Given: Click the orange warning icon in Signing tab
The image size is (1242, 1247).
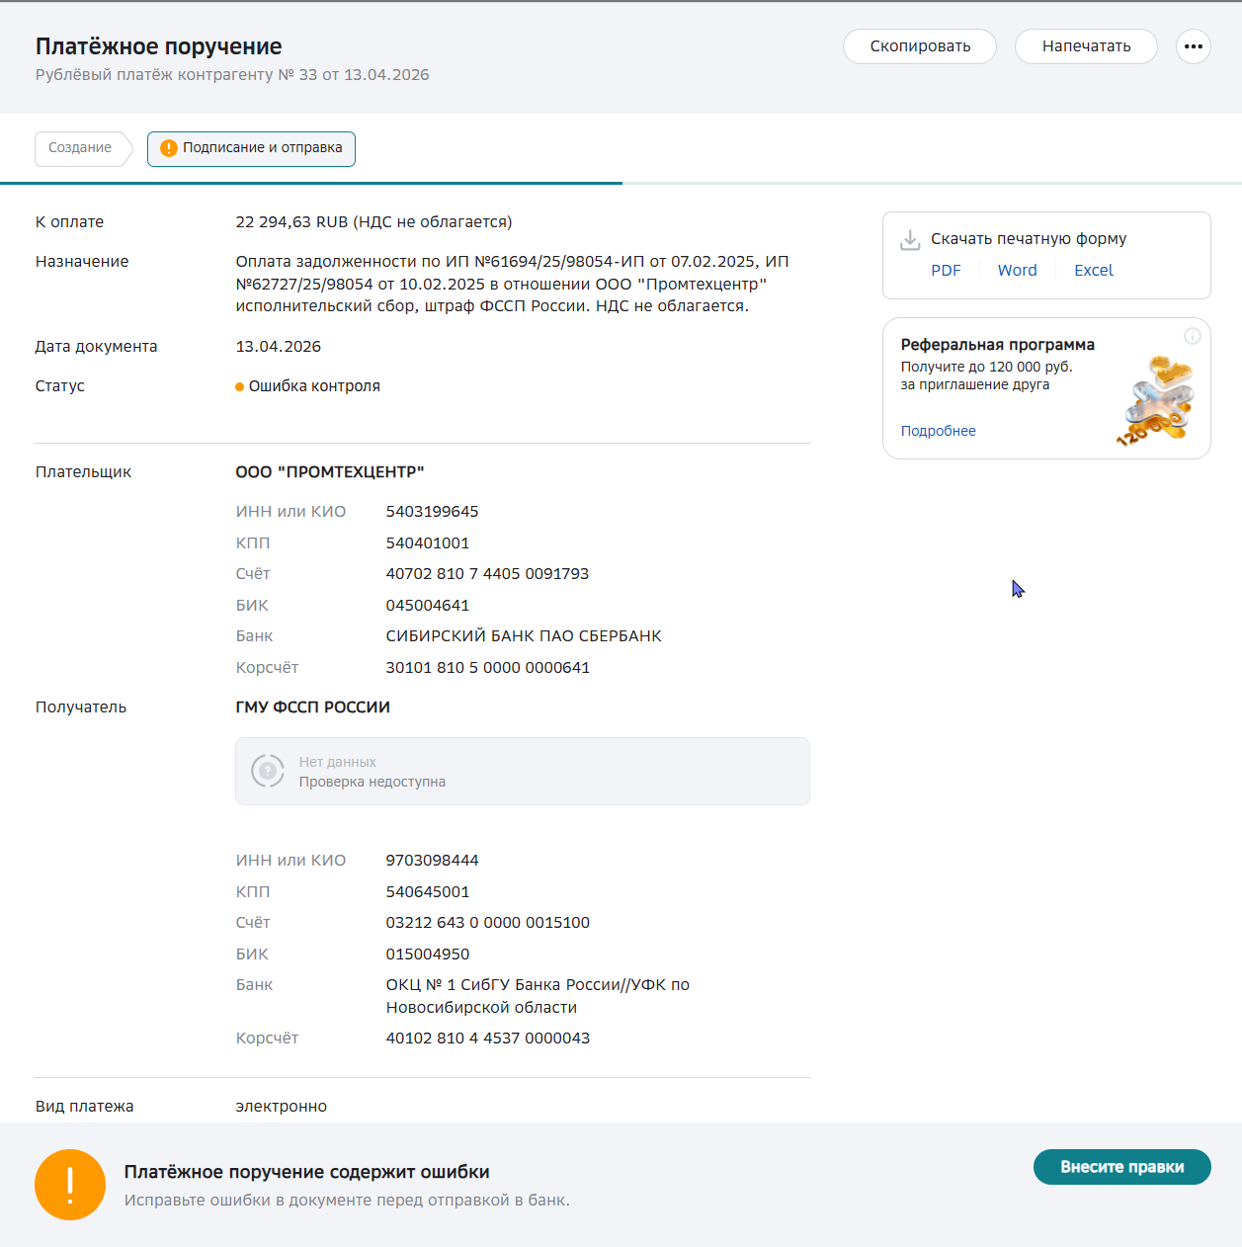Looking at the screenshot, I should [169, 148].
